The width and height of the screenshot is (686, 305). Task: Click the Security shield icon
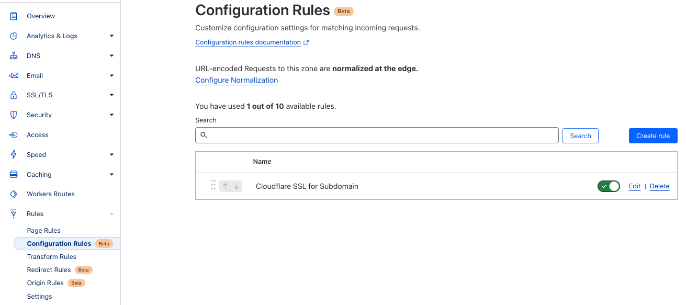[x=14, y=115]
